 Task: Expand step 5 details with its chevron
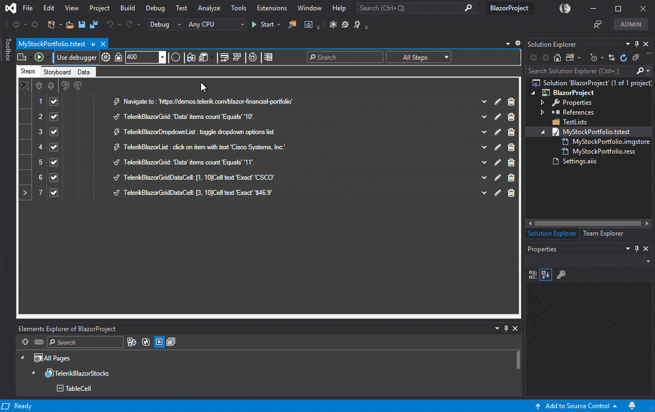coord(484,162)
